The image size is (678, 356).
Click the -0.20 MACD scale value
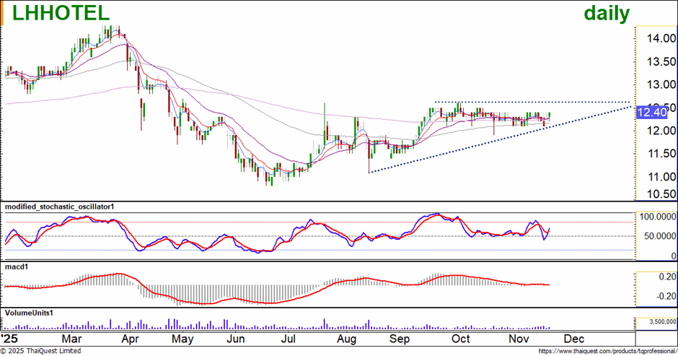(x=662, y=296)
